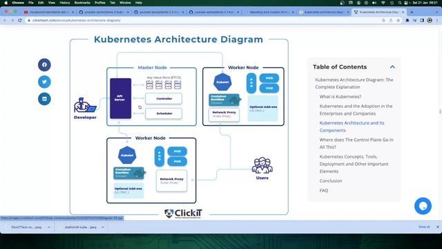Open the Chrome profile avatar
Image resolution: width=442 pixels, height=249 pixels.
(430, 20)
